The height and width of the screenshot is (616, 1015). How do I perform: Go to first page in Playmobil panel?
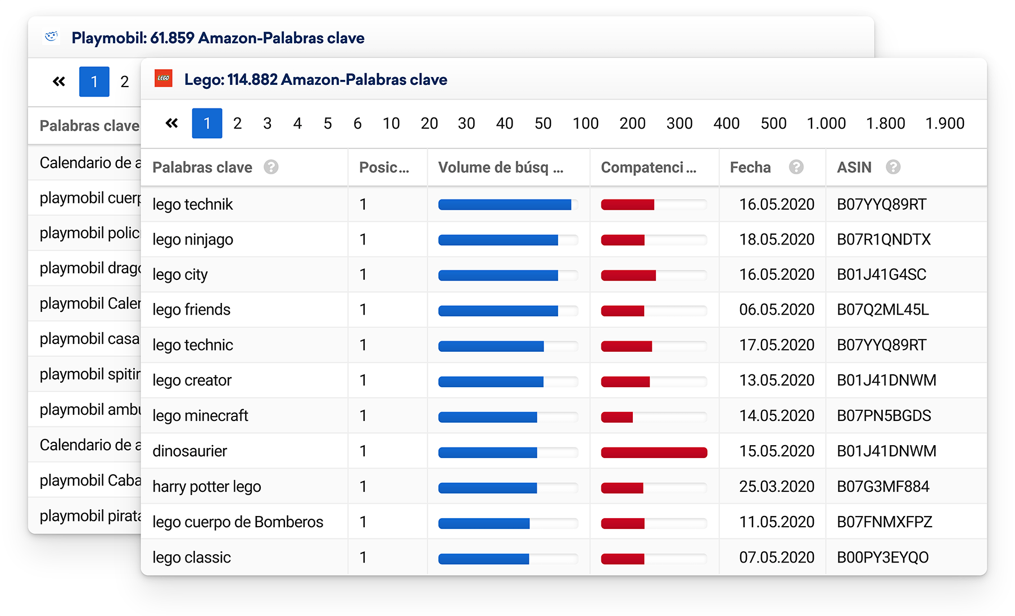tap(59, 81)
